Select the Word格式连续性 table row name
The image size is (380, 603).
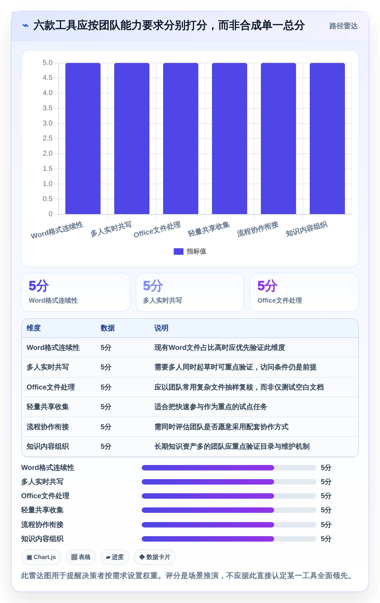click(53, 348)
